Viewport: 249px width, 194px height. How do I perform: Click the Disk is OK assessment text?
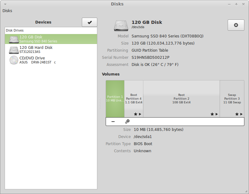point(155,65)
